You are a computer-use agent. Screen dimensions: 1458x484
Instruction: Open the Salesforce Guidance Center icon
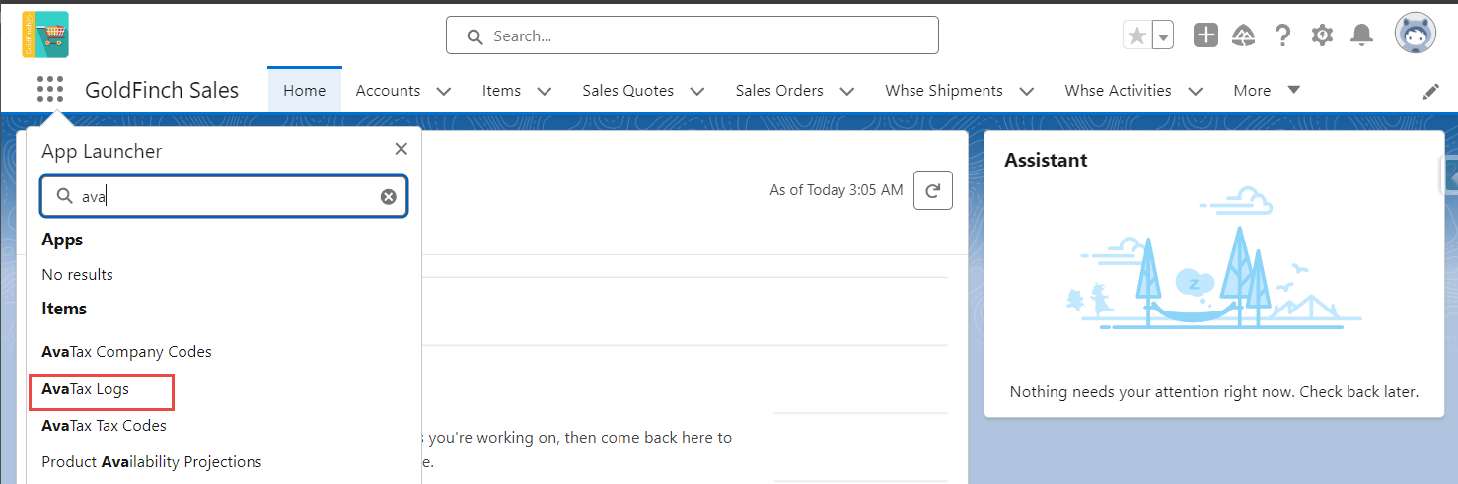click(1243, 35)
